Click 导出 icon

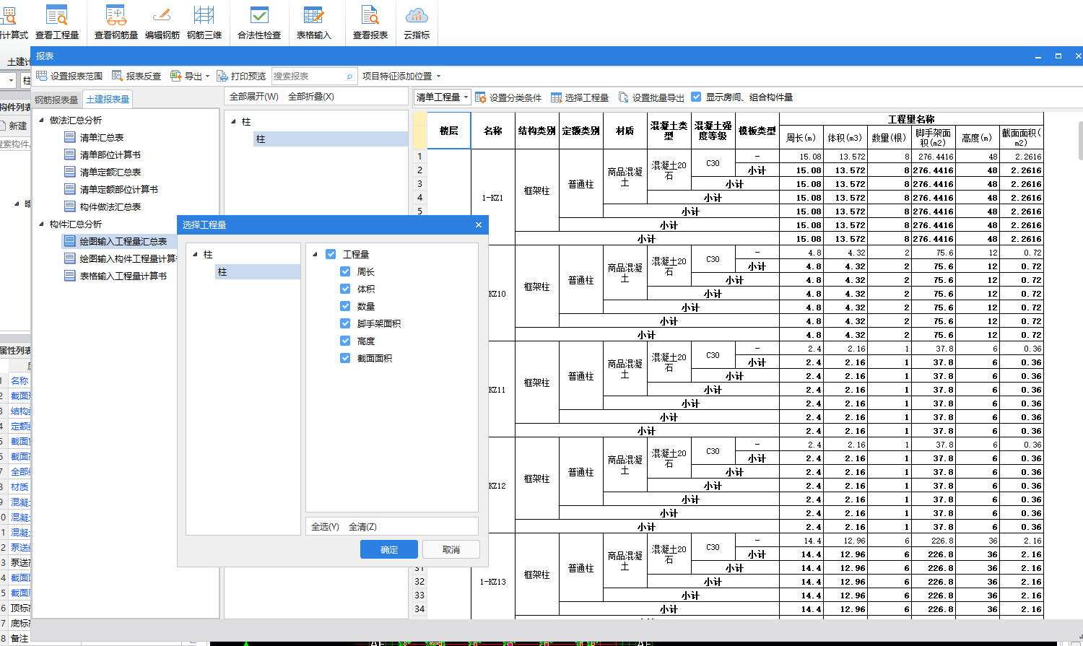tap(175, 76)
